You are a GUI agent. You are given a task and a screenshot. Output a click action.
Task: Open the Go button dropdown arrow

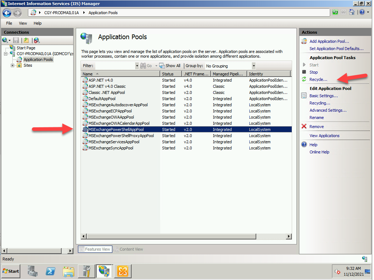tap(156, 66)
